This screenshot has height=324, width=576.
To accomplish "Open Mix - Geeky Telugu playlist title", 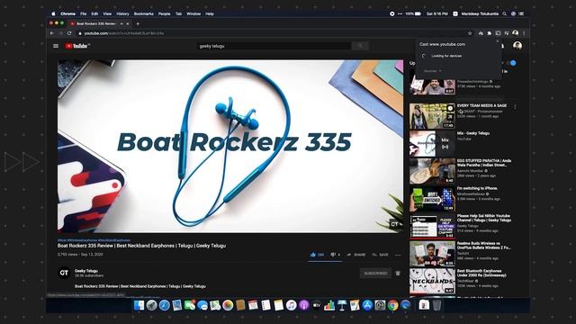I will [473, 133].
